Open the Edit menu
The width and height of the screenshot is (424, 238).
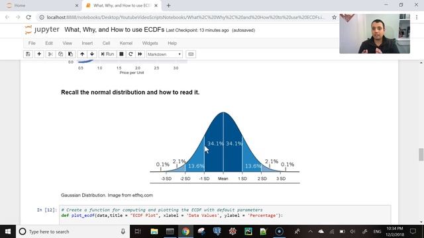[49, 43]
